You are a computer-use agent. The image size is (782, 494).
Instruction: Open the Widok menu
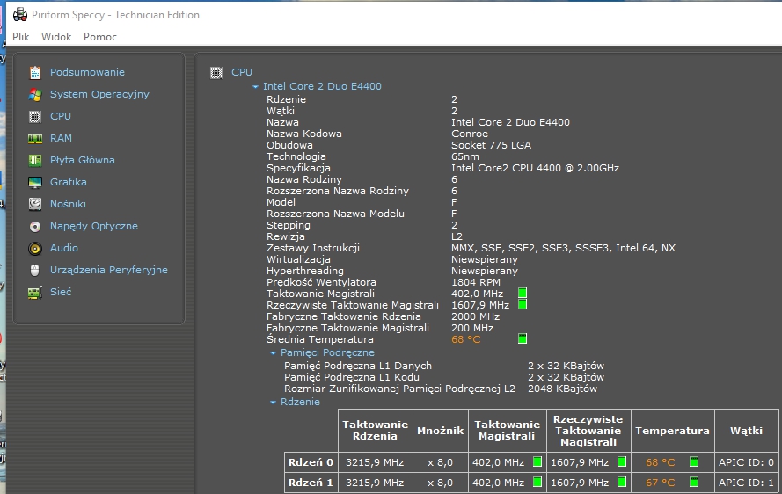coord(56,37)
